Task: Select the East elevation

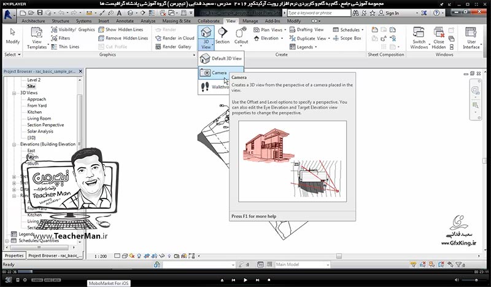Action: (x=31, y=151)
